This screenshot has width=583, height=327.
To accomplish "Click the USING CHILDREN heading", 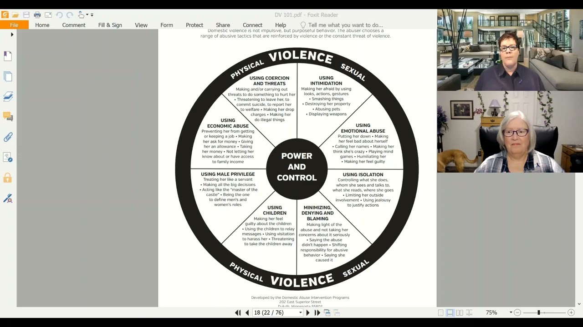I will point(275,210).
